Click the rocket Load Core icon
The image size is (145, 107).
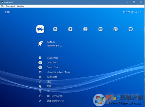coord(40,43)
